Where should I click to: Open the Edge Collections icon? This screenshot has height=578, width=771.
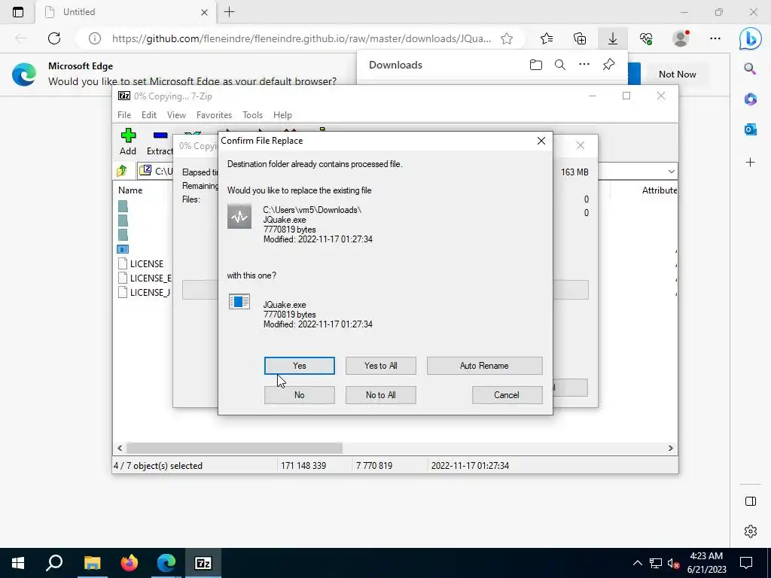(x=580, y=38)
